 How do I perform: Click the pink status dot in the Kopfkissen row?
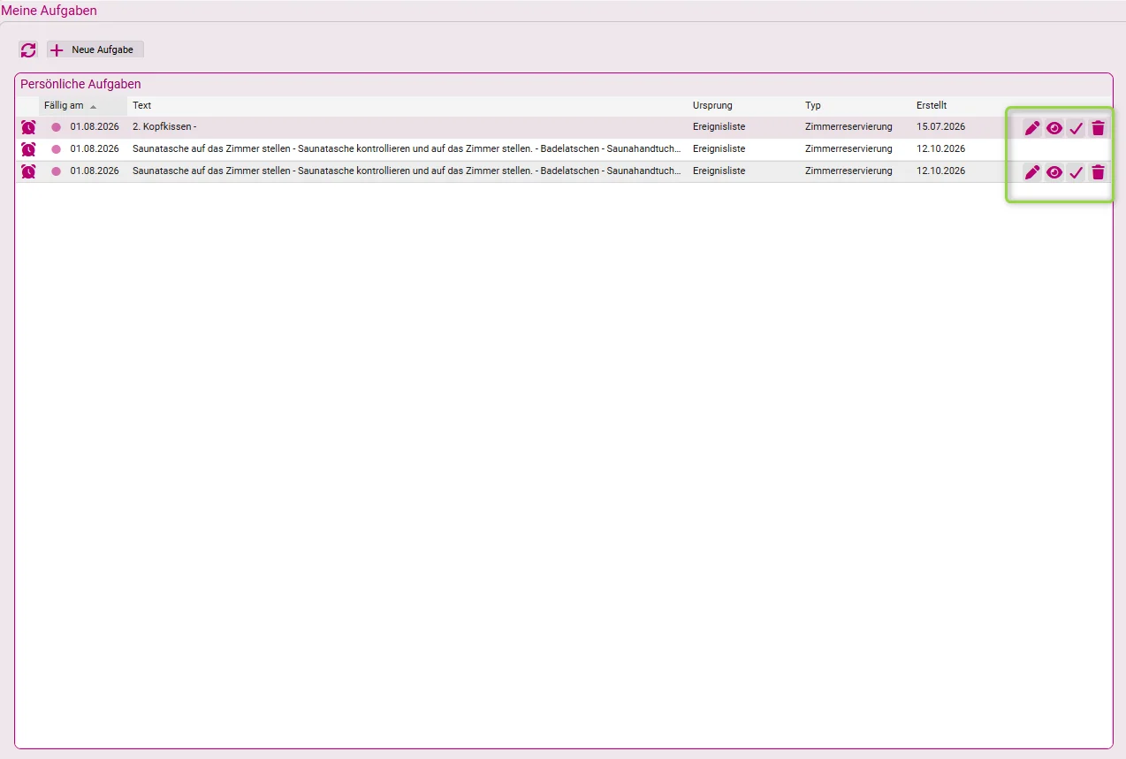(57, 127)
